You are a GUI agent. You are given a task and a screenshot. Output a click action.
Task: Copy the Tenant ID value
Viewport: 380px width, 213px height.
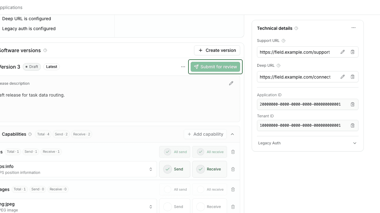pos(353,125)
